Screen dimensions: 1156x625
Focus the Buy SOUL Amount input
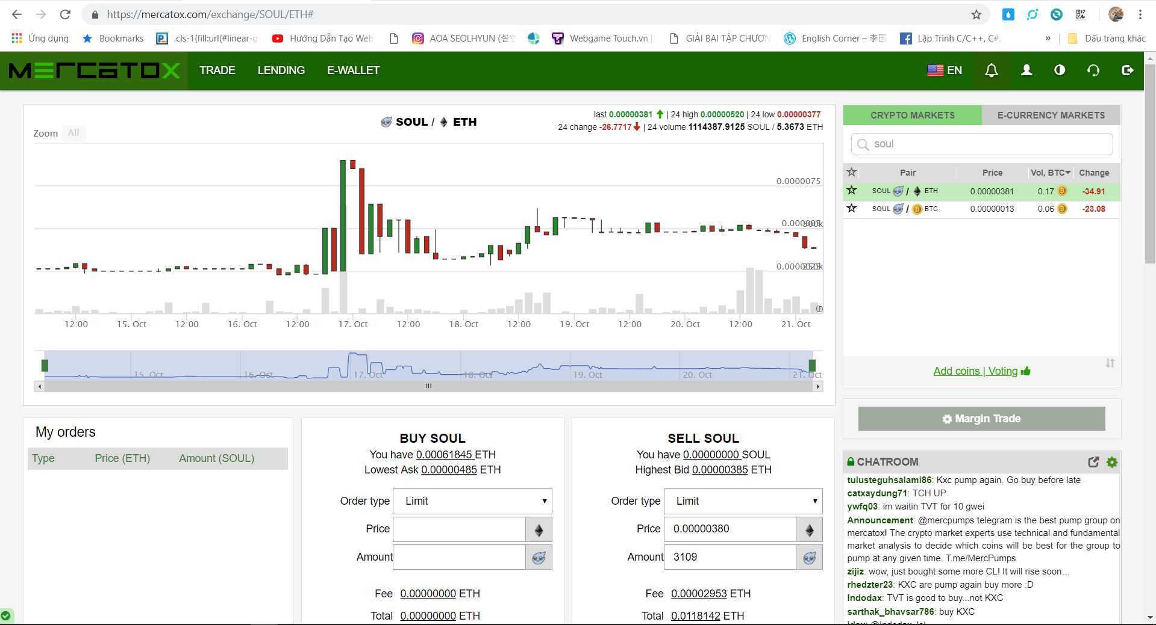coord(459,558)
